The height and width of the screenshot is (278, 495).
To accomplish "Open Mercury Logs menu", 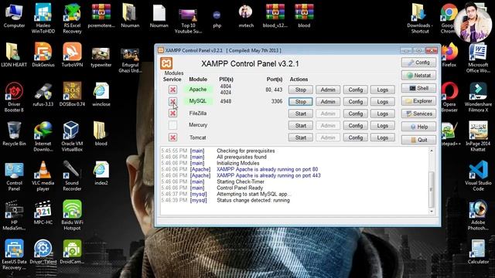I will click(x=383, y=125).
